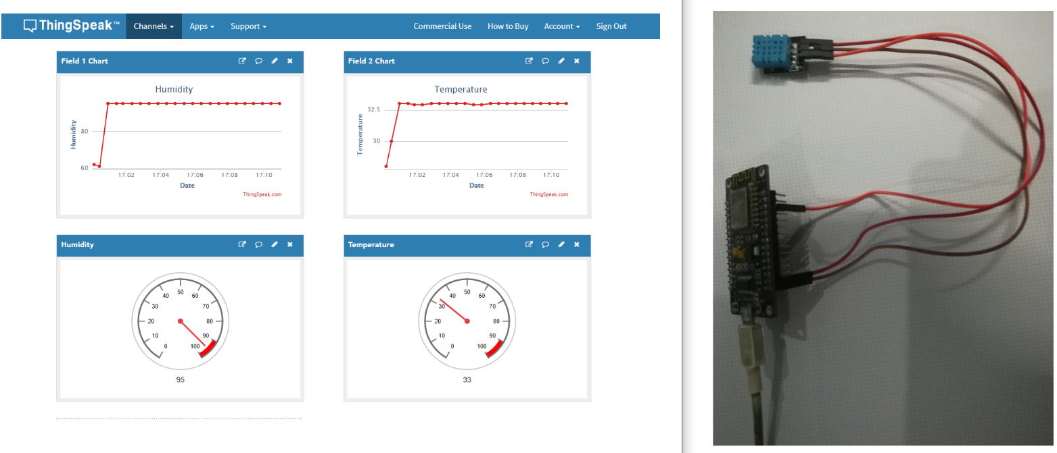Open the Channels dropdown menu
Screen dimensions: 1057x453
[154, 26]
